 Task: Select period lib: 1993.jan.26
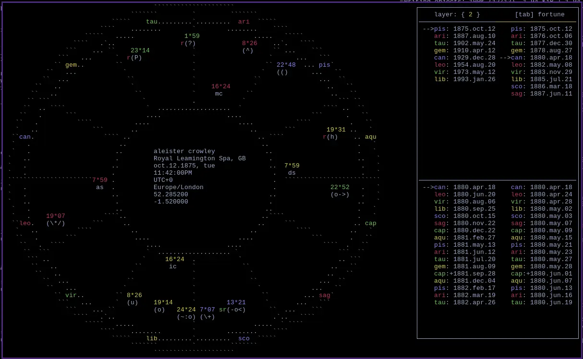pos(465,79)
